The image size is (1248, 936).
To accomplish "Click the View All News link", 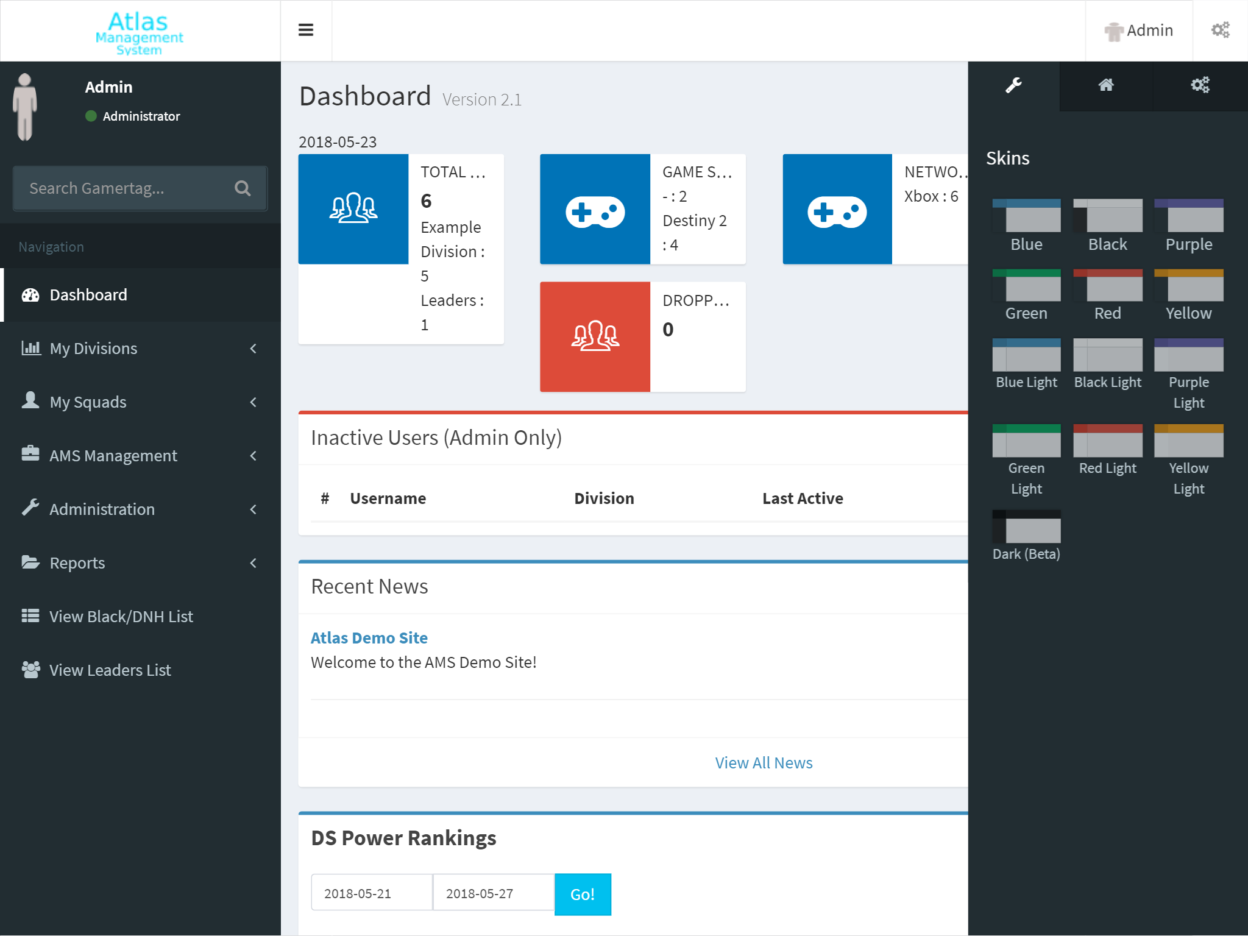I will point(764,763).
